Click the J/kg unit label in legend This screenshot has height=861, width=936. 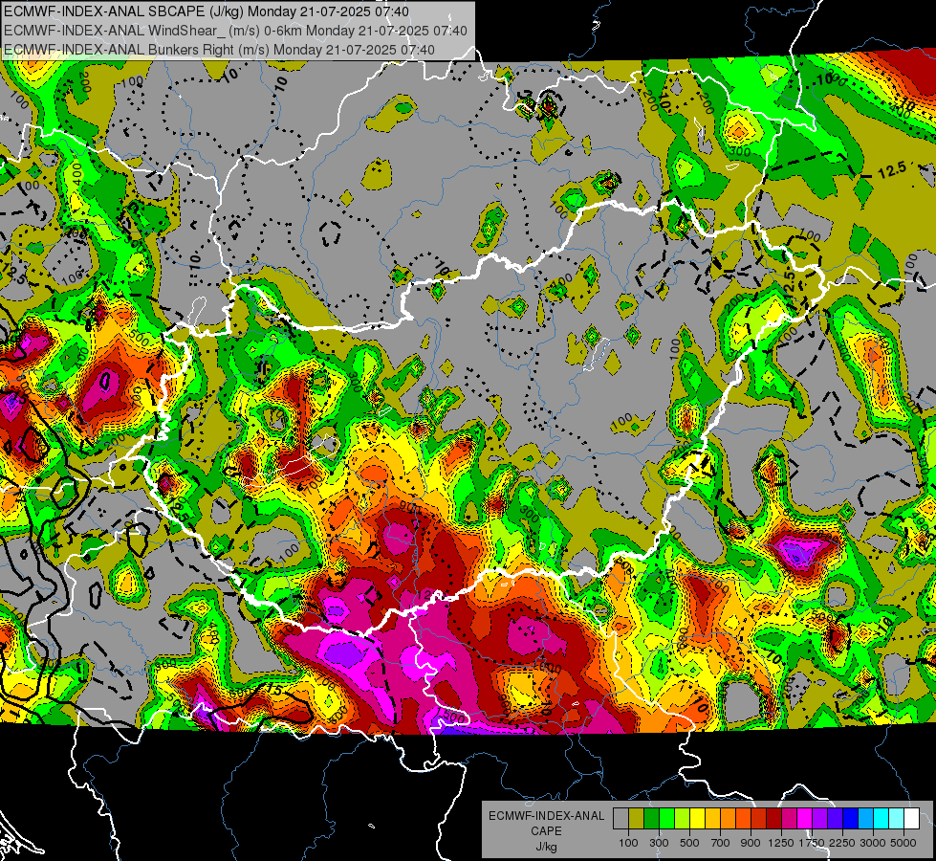click(546, 847)
